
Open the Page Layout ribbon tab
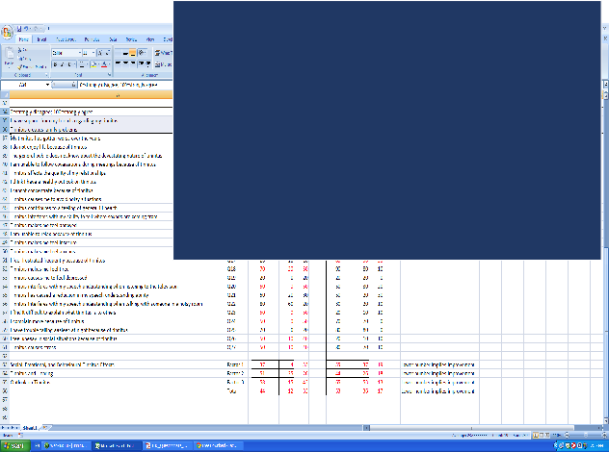pyautogui.click(x=66, y=39)
